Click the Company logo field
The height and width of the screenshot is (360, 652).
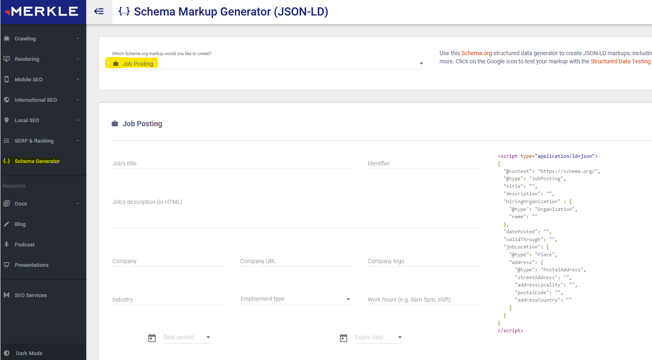424,261
